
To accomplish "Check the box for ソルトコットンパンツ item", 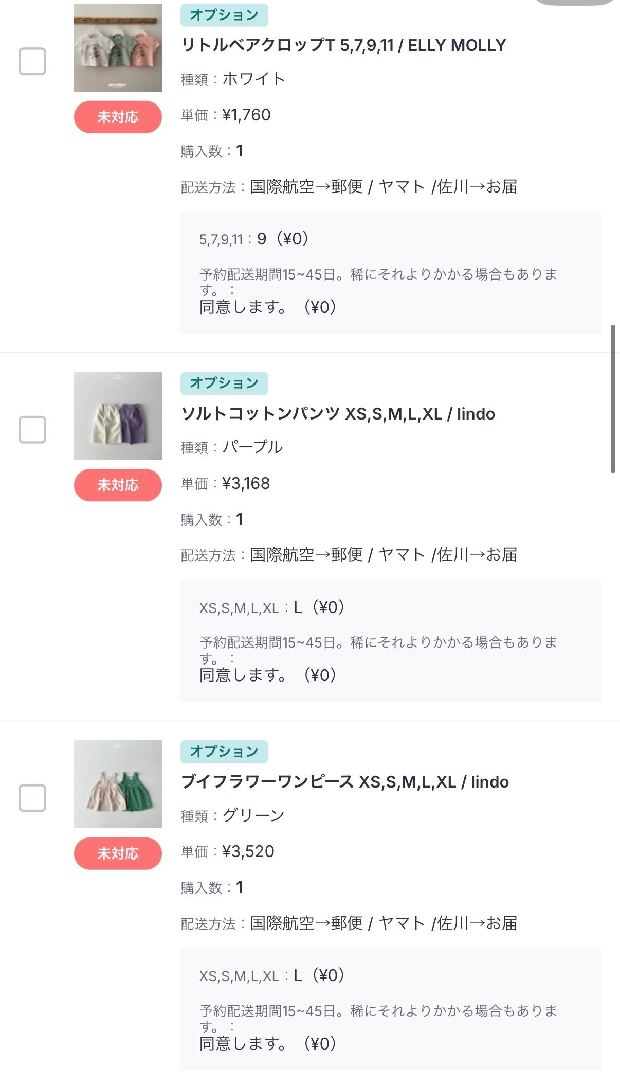I will [x=32, y=429].
